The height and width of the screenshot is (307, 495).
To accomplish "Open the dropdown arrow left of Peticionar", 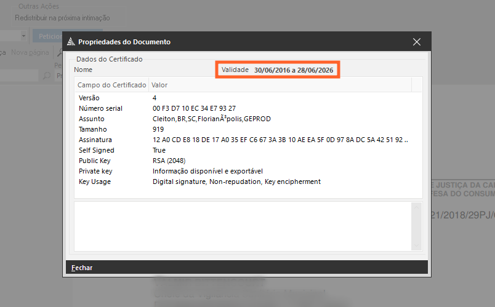I will 23,36.
